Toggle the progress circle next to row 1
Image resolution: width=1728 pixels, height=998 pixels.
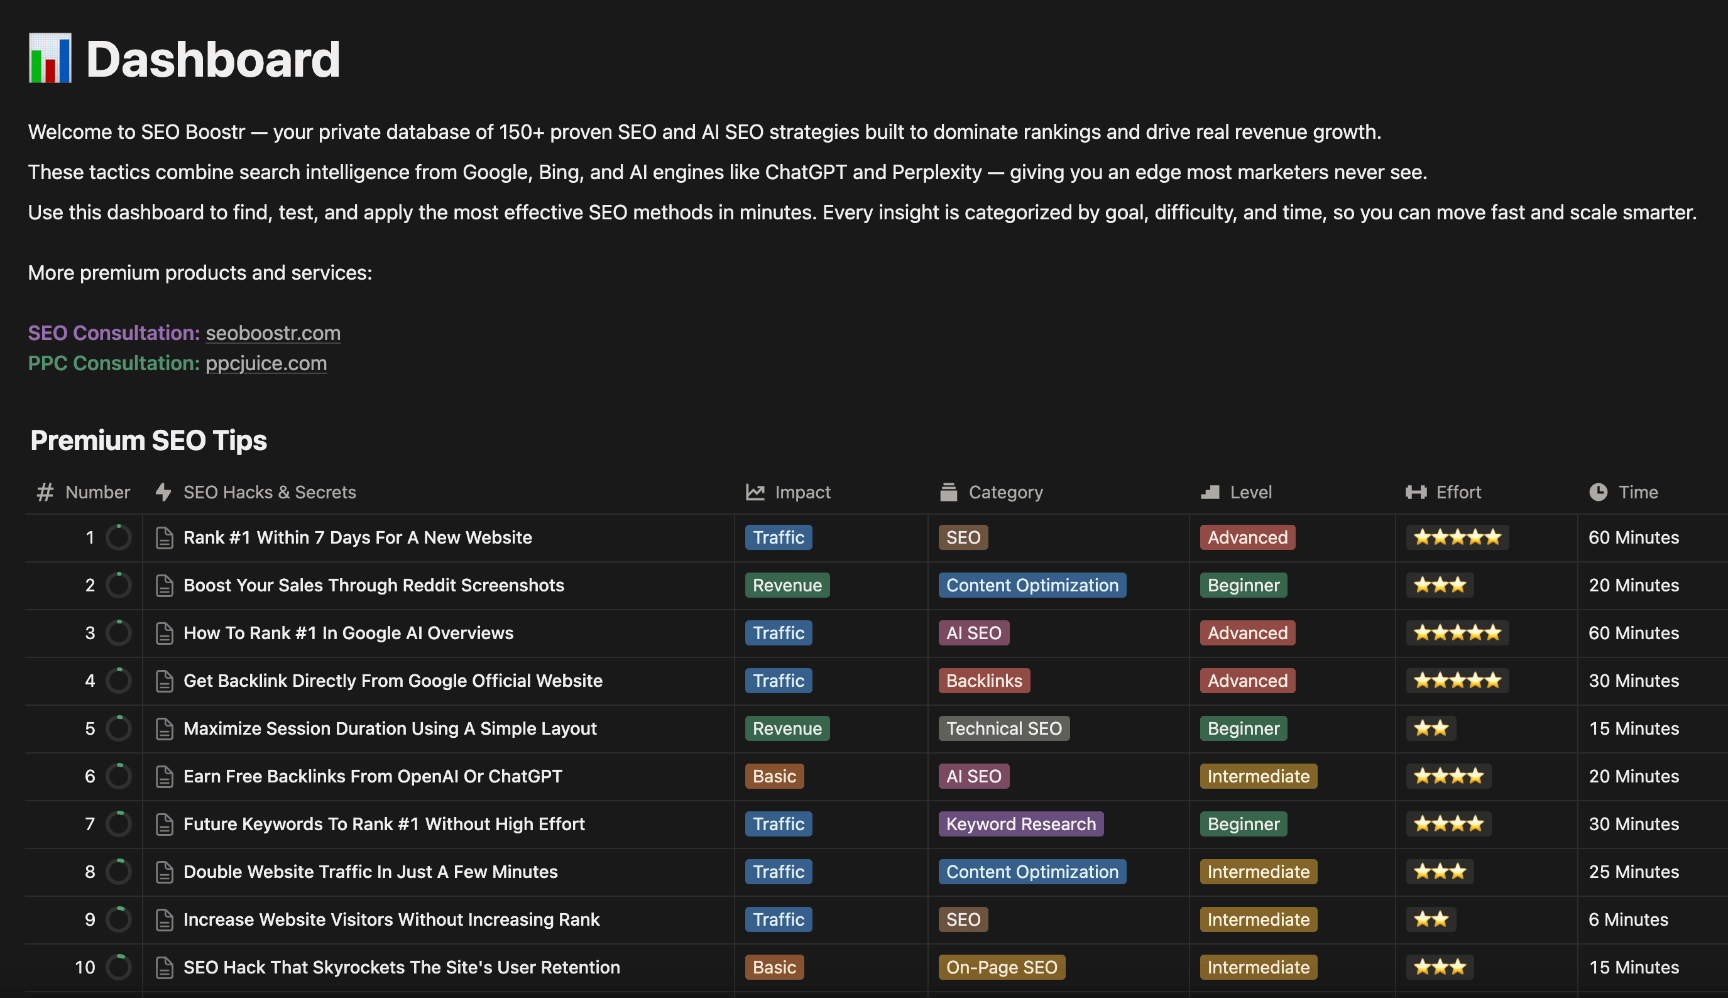[x=119, y=537]
